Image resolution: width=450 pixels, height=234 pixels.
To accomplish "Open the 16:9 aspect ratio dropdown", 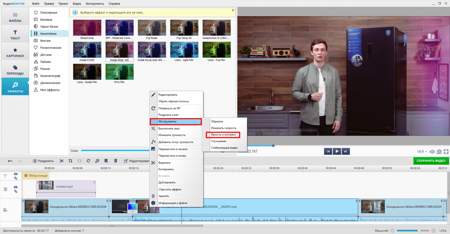I will point(422,152).
